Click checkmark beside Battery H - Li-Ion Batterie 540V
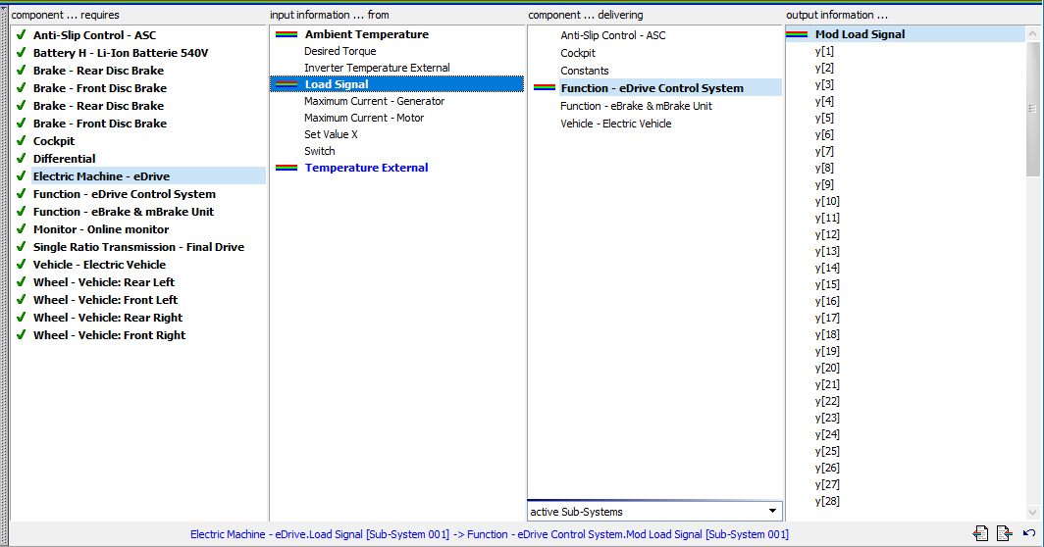This screenshot has height=547, width=1044. coord(21,53)
